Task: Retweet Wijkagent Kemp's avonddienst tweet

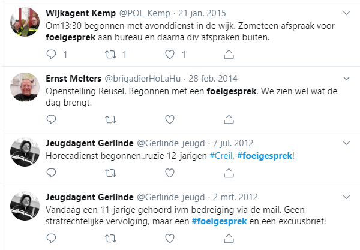Action: [x=110, y=55]
